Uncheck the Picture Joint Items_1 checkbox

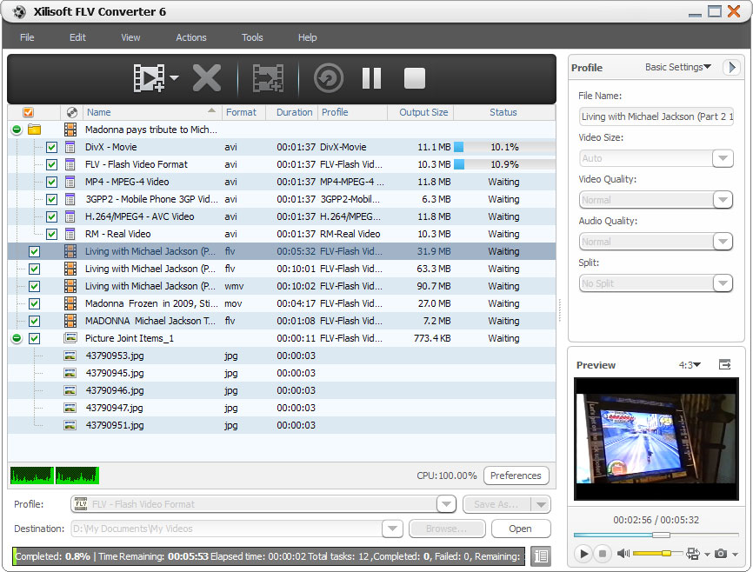pyautogui.click(x=34, y=338)
